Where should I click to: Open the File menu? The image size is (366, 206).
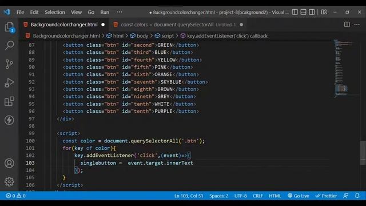click(21, 12)
